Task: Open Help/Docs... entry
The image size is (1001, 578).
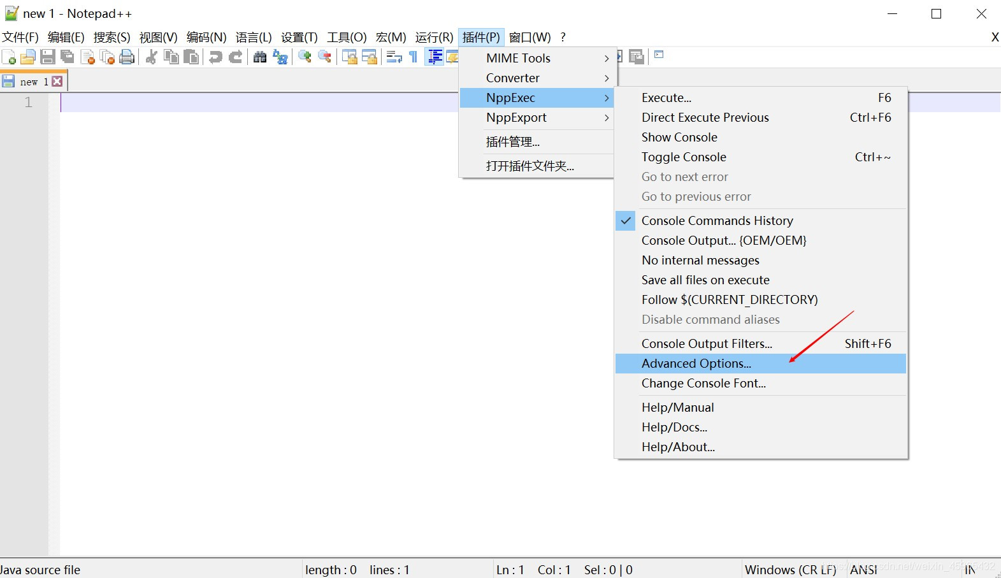Action: point(761,427)
